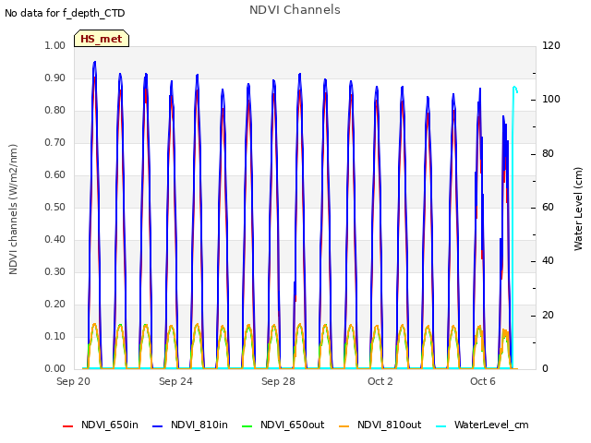Click the 1.00 left axis tick label
The image size is (591, 443).
pos(55,45)
